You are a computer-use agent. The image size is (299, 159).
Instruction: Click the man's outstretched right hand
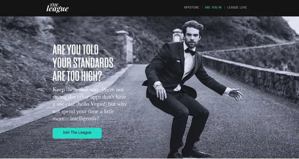(x=236, y=94)
